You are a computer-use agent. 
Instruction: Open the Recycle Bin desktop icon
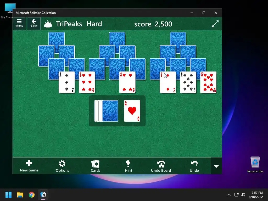click(255, 165)
